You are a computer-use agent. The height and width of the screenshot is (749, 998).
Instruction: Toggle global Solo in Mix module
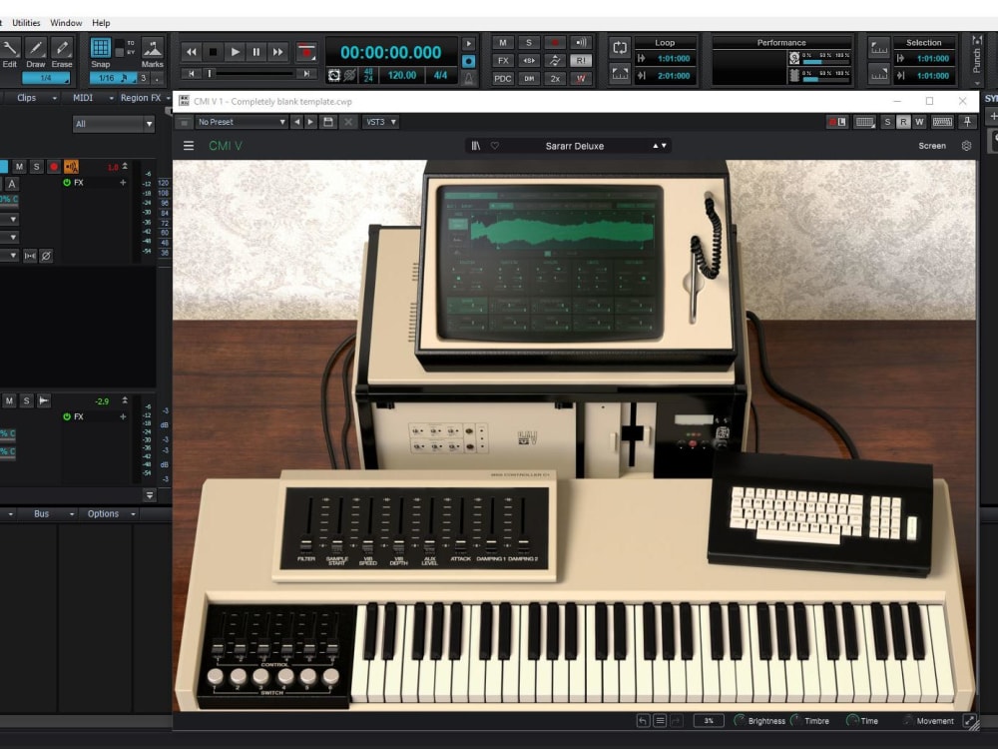tap(528, 43)
